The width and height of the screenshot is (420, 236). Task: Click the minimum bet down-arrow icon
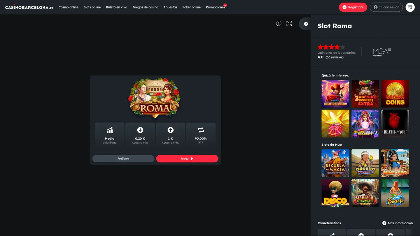(x=140, y=130)
